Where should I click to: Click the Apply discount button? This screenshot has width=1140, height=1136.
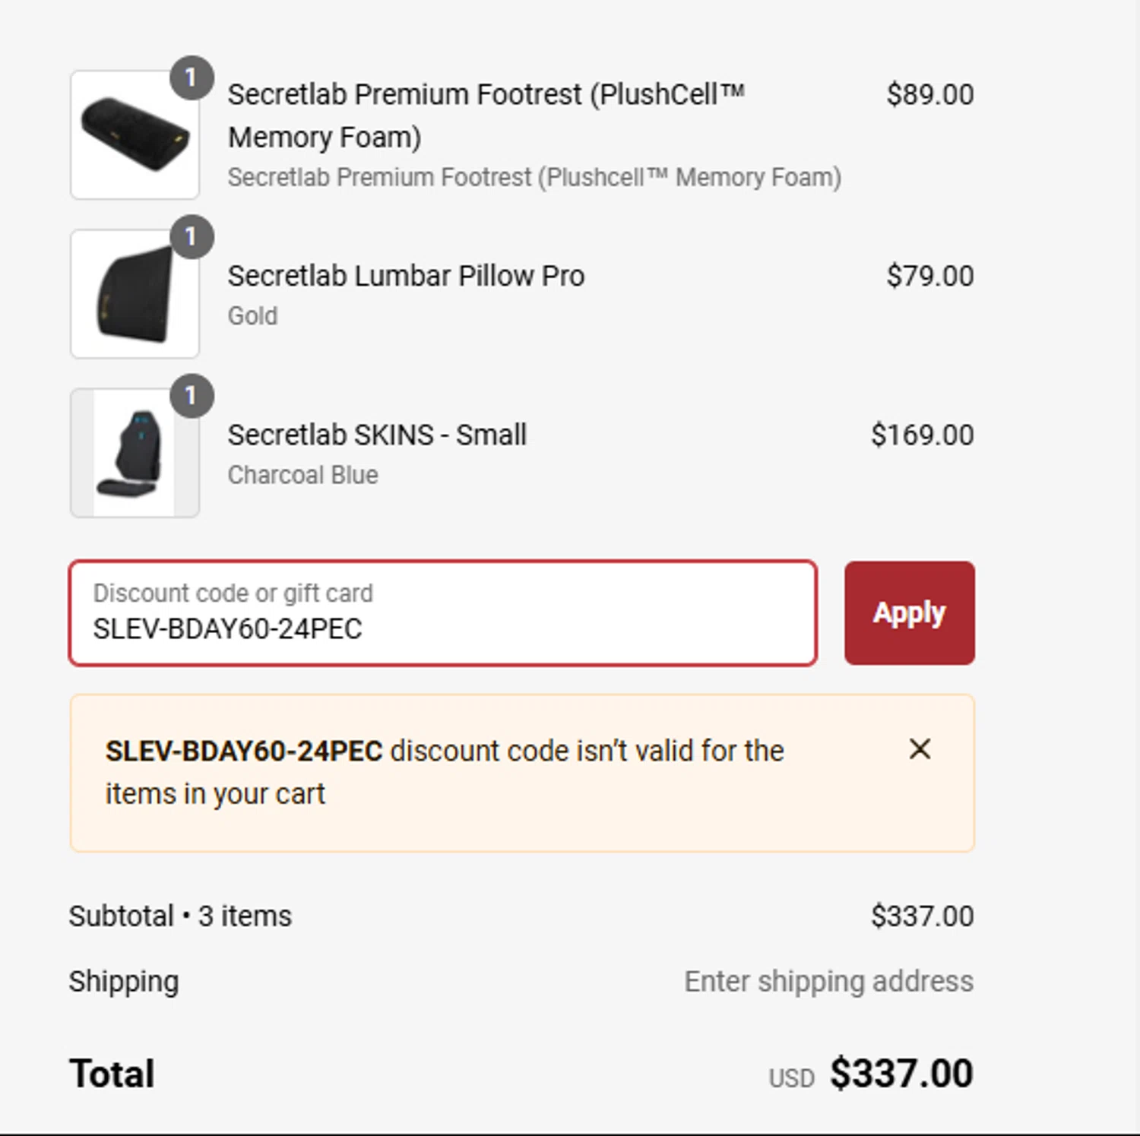tap(909, 613)
